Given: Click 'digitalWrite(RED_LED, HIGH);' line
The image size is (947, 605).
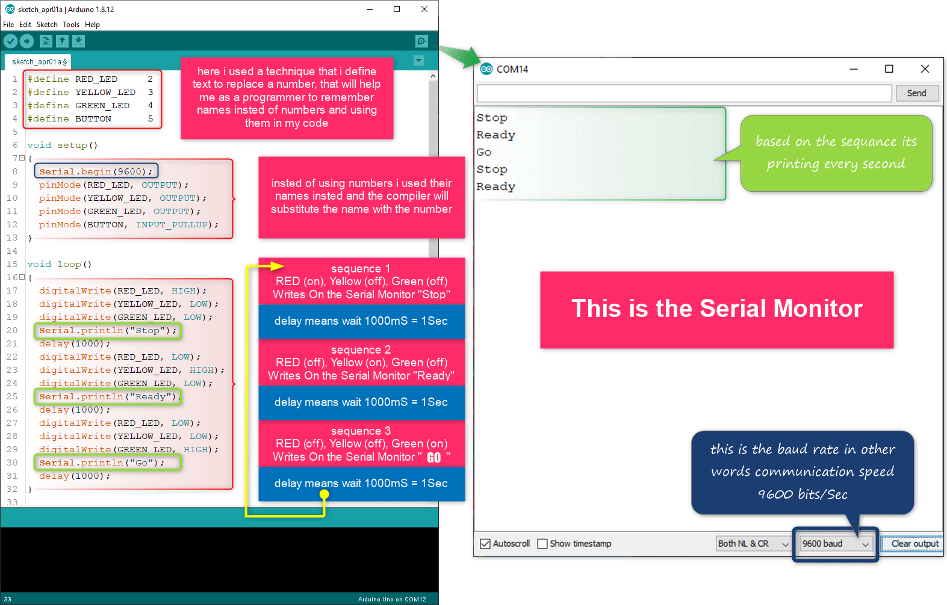Looking at the screenshot, I should 123,290.
